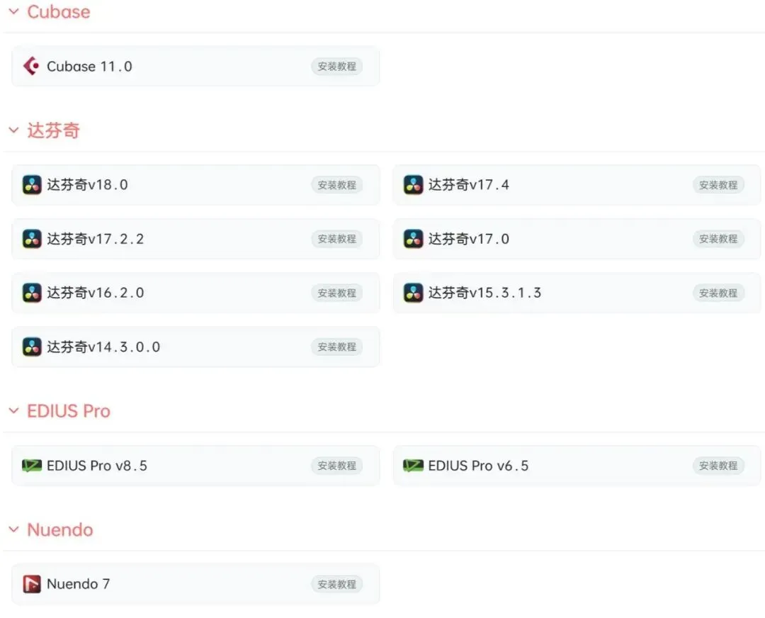Screen dimensions: 765x618
Task: Collapse the Nuendo section chevron
Action: coord(13,529)
